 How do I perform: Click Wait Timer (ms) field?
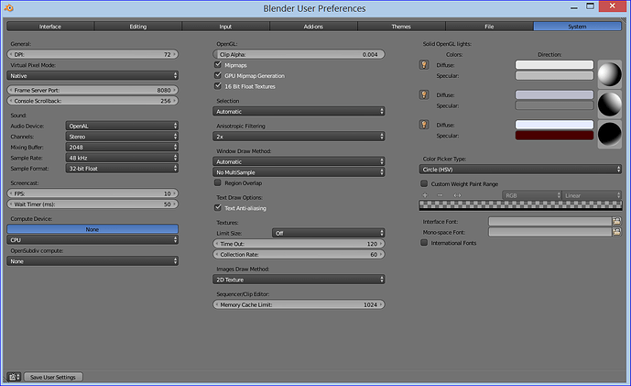(x=92, y=204)
